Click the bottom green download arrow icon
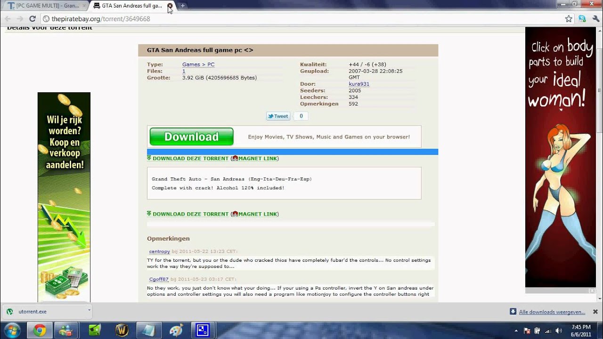 pos(149,214)
